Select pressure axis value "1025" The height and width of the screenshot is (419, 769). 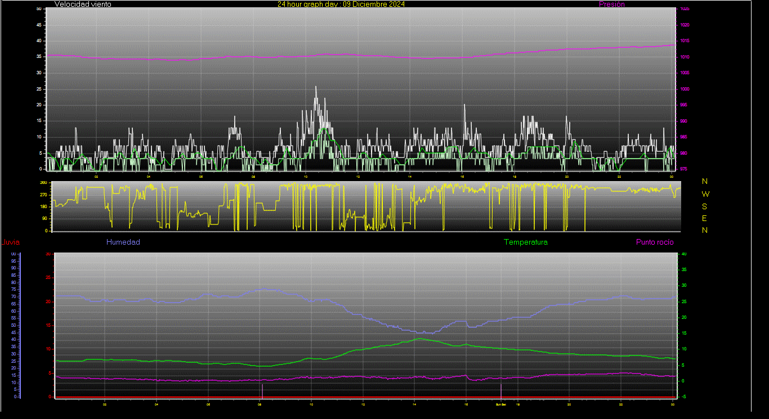[684, 9]
